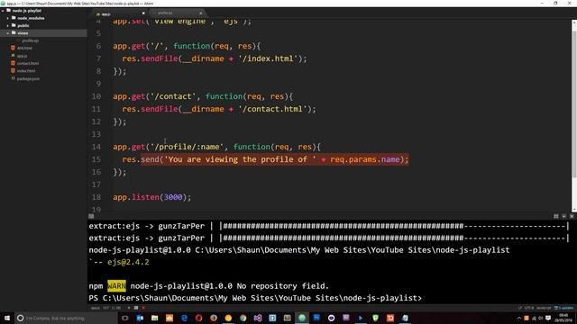The image size is (577, 324).
Task: Open the package updates notice
Action: tap(563, 308)
